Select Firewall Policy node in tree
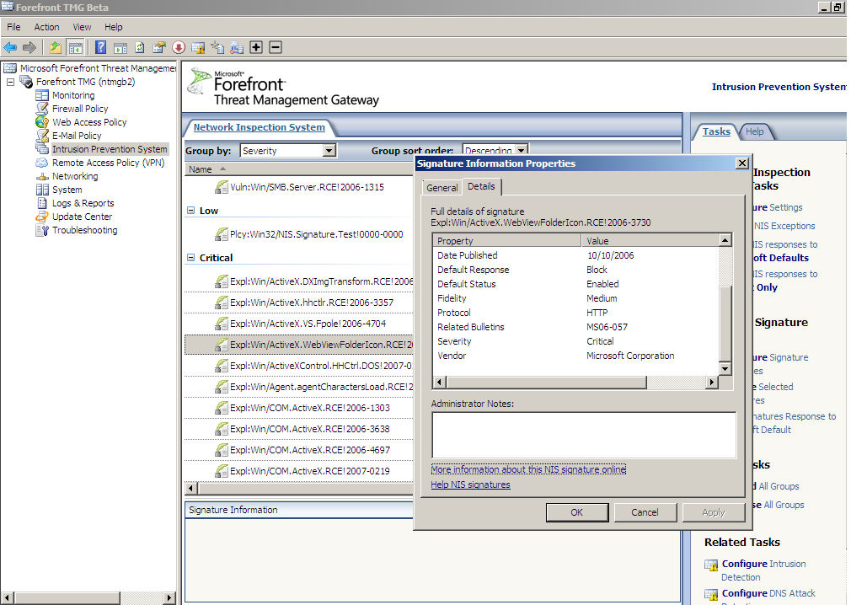This screenshot has height=605, width=851. click(x=80, y=109)
